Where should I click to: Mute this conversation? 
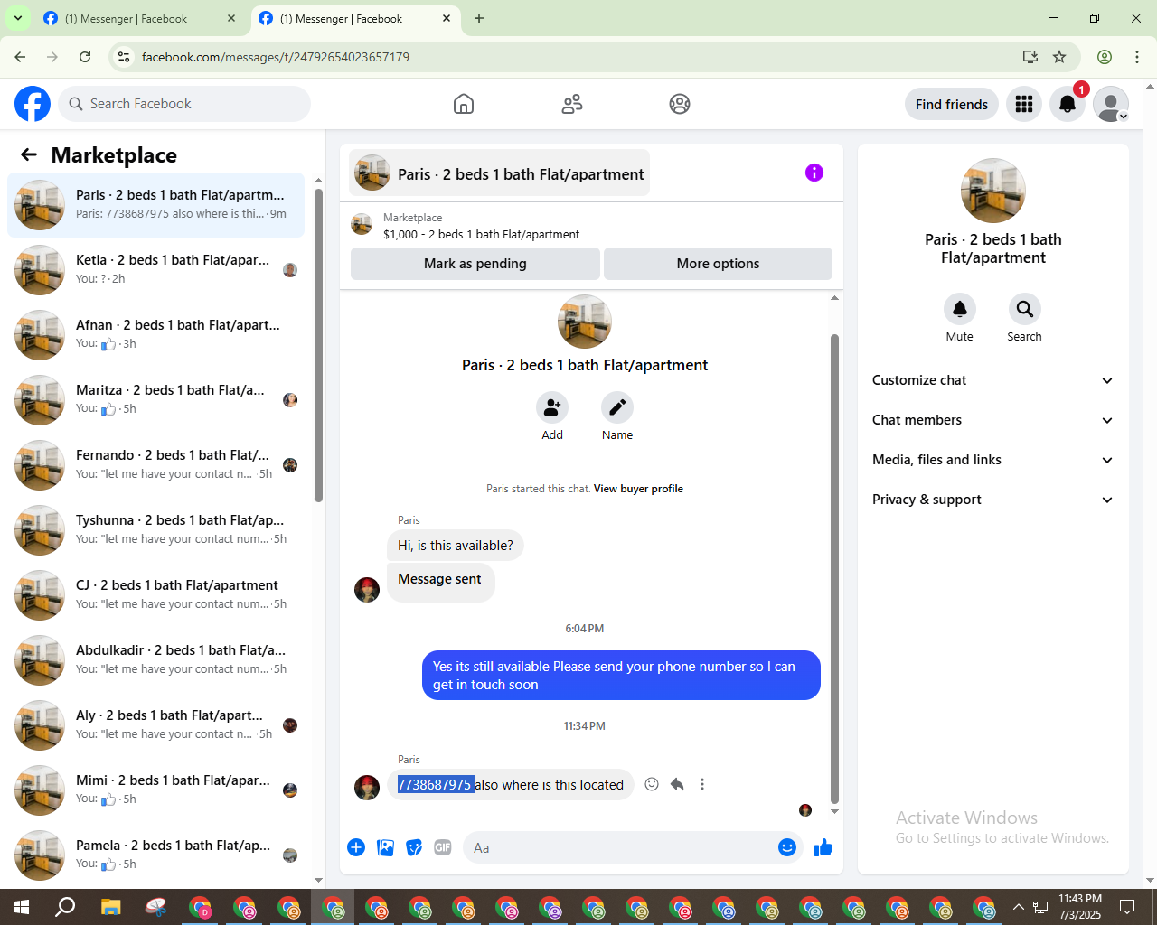tap(960, 310)
